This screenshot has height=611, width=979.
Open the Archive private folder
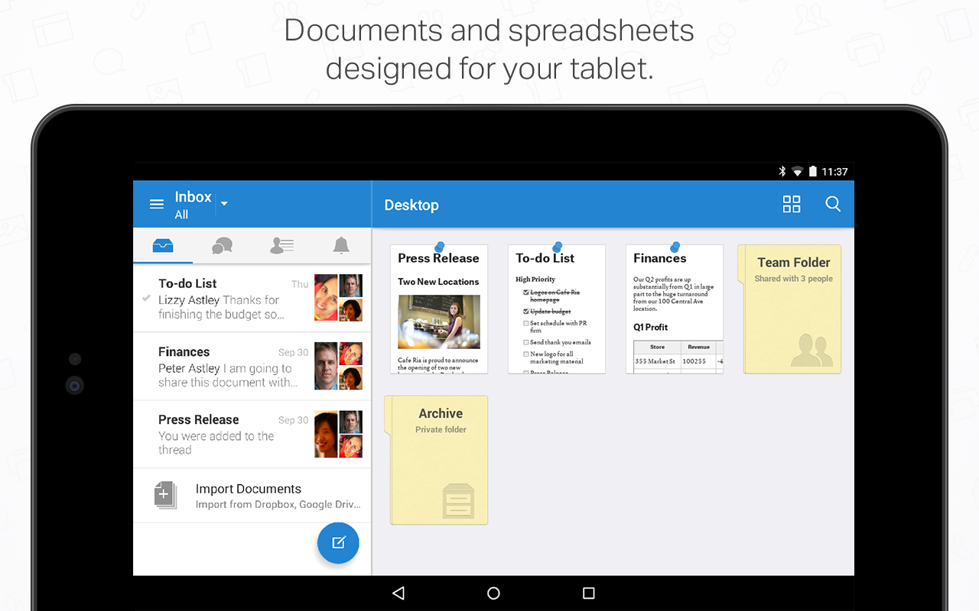tap(436, 460)
